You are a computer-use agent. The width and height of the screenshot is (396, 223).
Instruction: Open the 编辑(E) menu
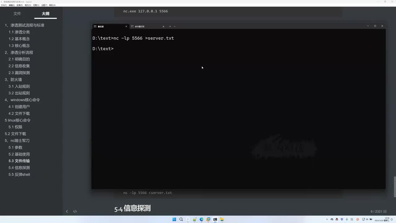(12, 5)
